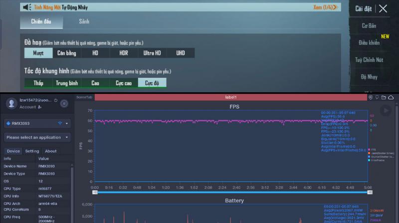Click the Account link under the email

click(28, 107)
